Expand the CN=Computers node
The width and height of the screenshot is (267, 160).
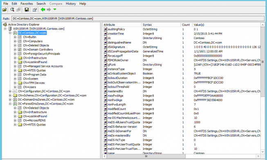point(15,41)
